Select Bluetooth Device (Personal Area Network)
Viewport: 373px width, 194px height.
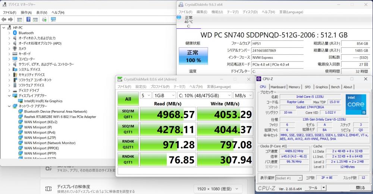(x=56, y=111)
